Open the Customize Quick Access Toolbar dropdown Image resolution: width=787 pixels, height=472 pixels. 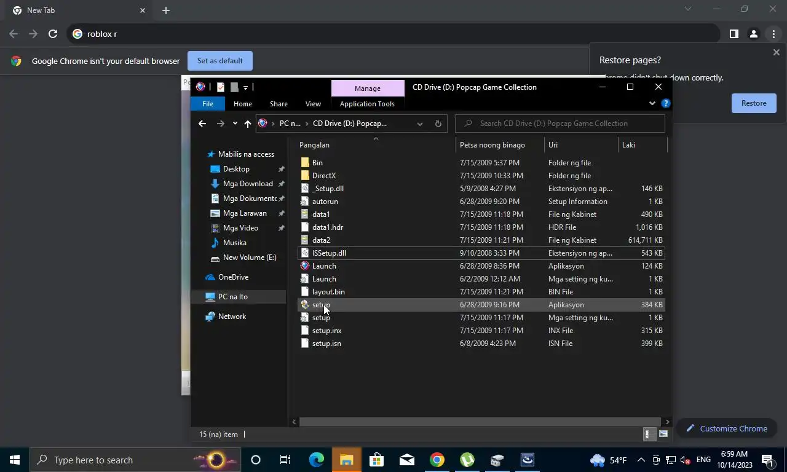click(245, 87)
